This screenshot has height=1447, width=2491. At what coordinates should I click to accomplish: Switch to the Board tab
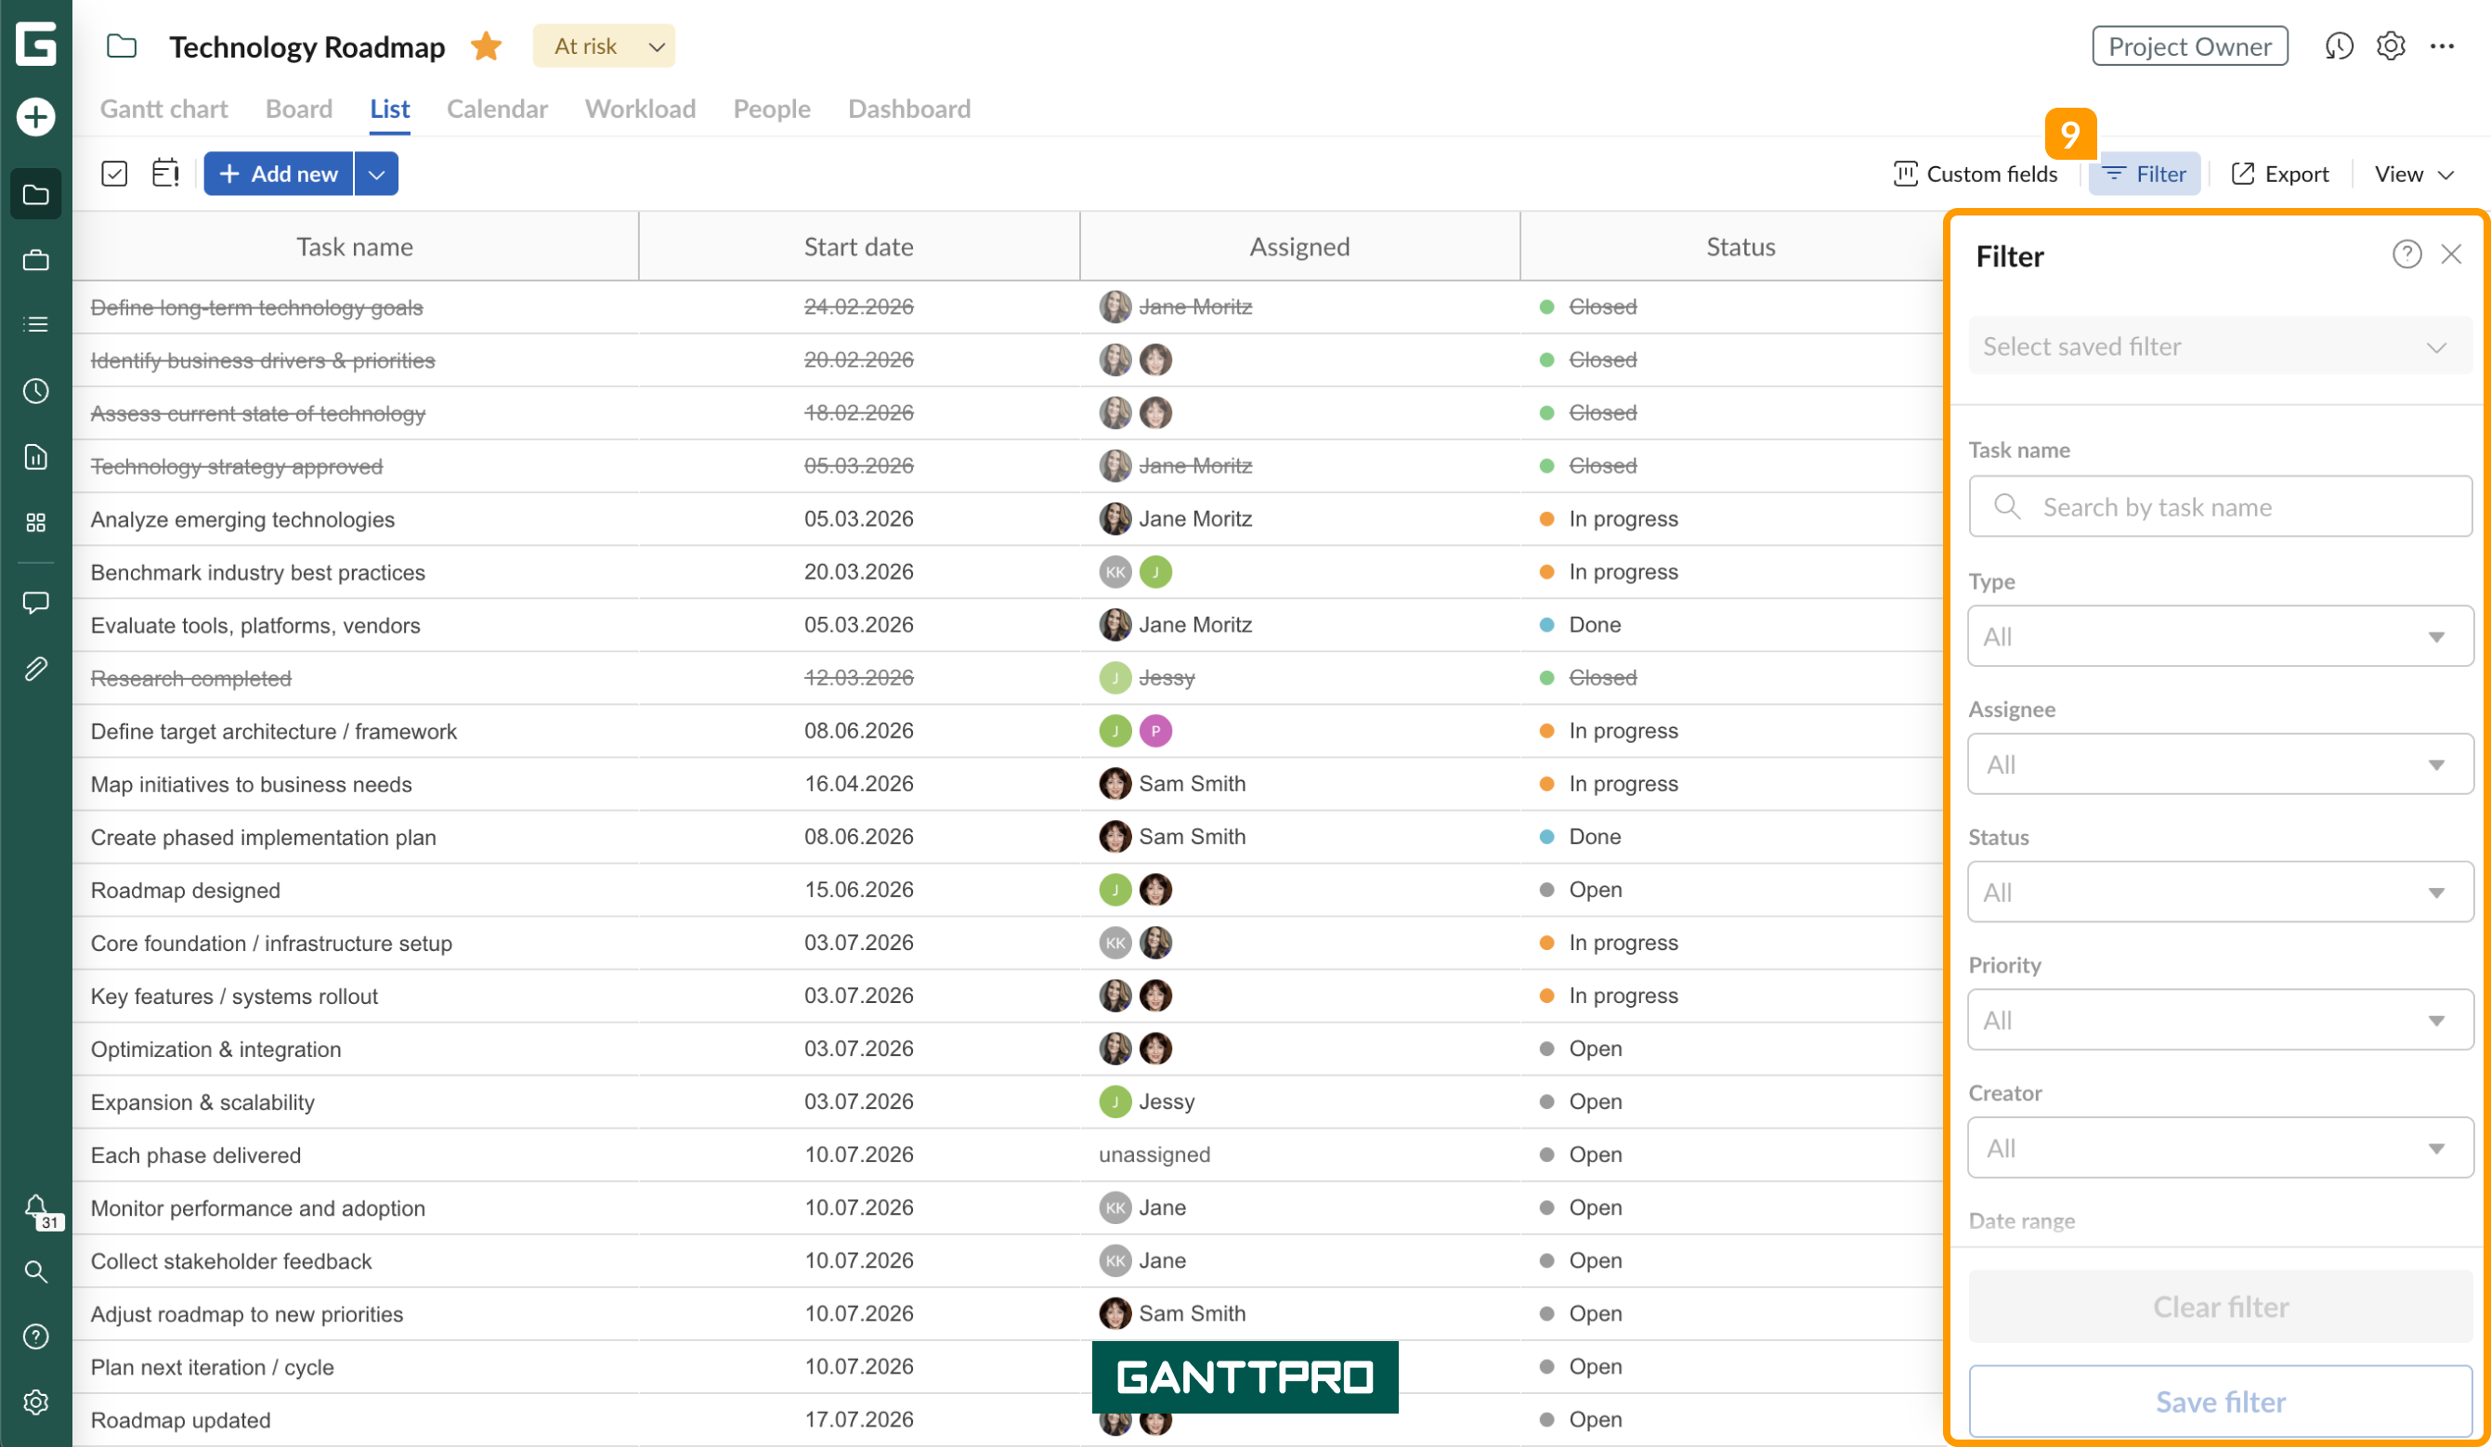click(x=298, y=109)
